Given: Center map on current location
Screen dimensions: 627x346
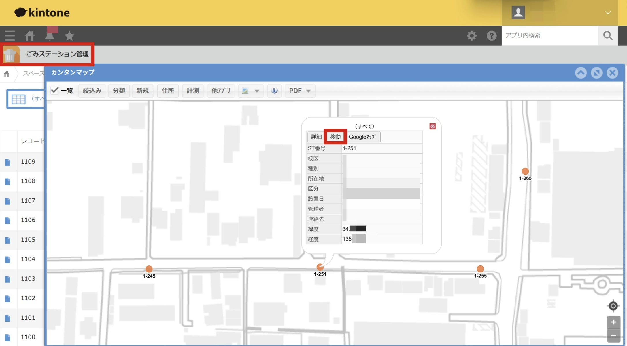Looking at the screenshot, I should (613, 306).
